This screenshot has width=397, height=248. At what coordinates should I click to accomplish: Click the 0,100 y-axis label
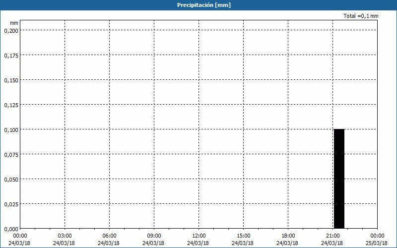(11, 129)
